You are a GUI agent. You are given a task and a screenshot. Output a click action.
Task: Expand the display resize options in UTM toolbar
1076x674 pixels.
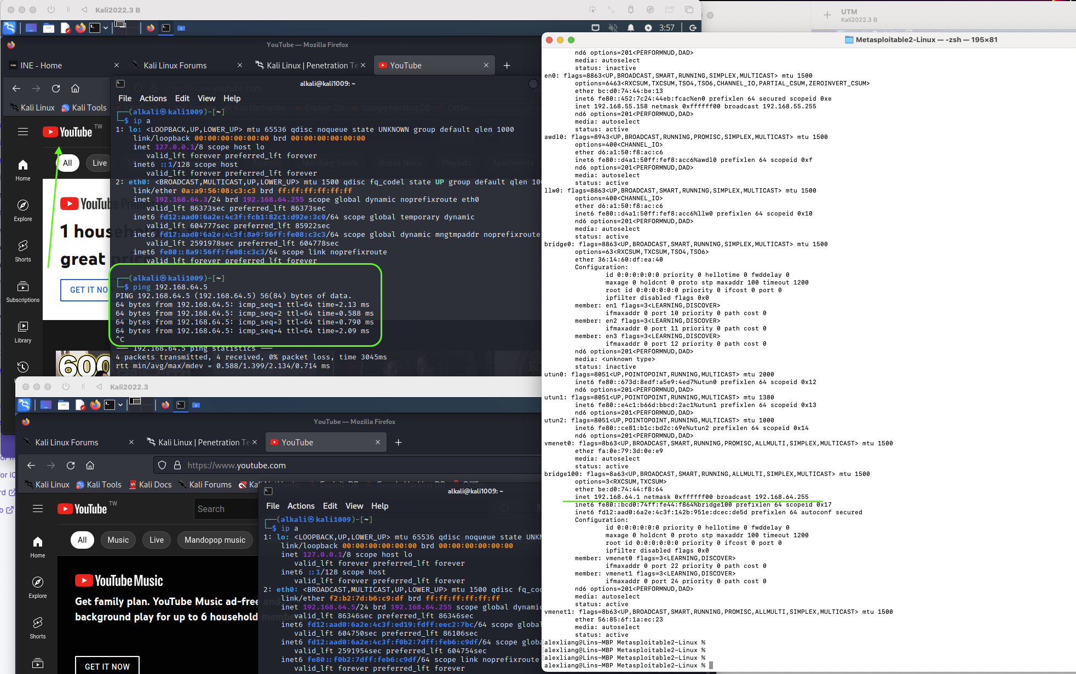point(611,9)
